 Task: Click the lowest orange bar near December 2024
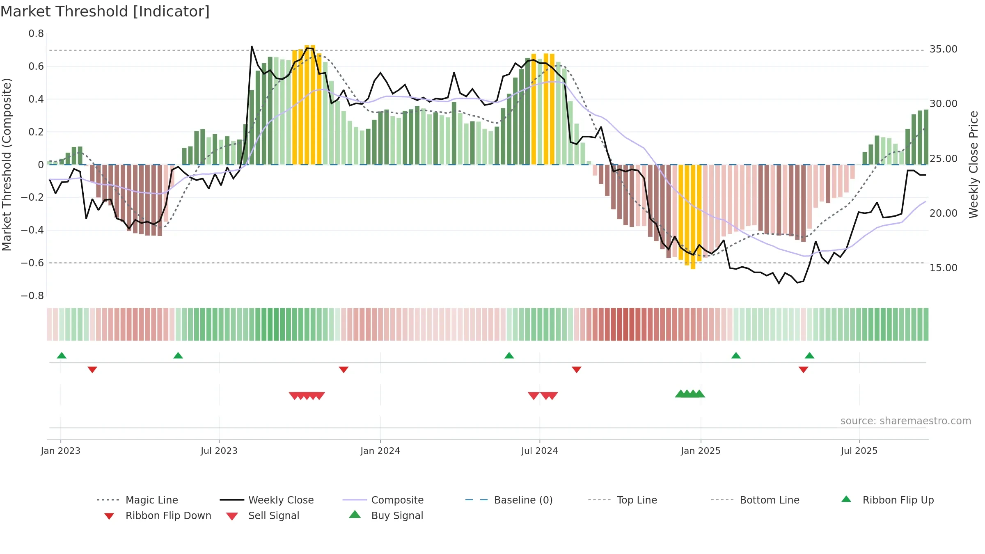point(693,217)
